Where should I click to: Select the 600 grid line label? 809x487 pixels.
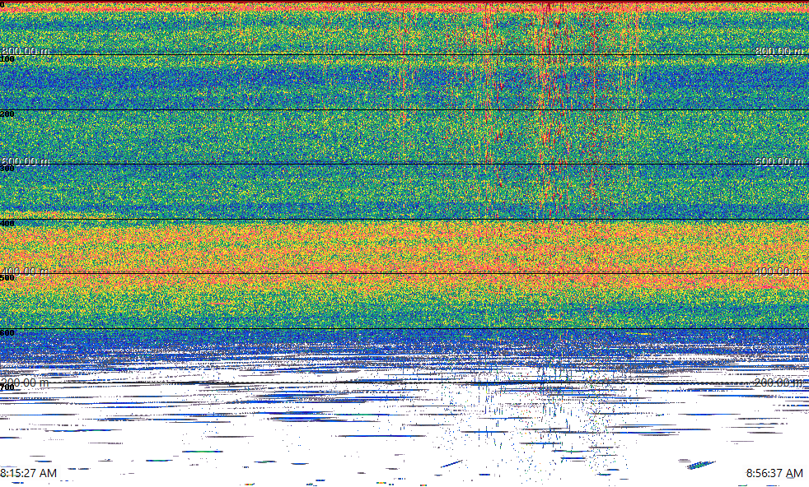tap(7, 333)
